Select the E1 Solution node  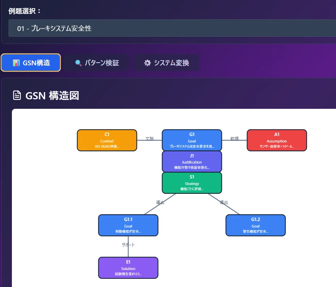(x=128, y=268)
